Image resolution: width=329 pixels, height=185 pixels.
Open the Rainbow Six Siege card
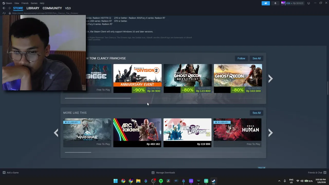[x=99, y=78]
